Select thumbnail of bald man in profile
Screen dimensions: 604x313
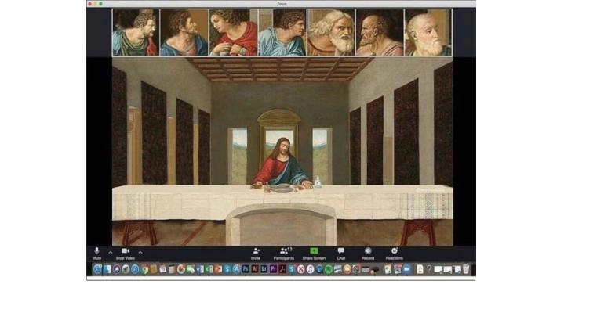click(380, 33)
